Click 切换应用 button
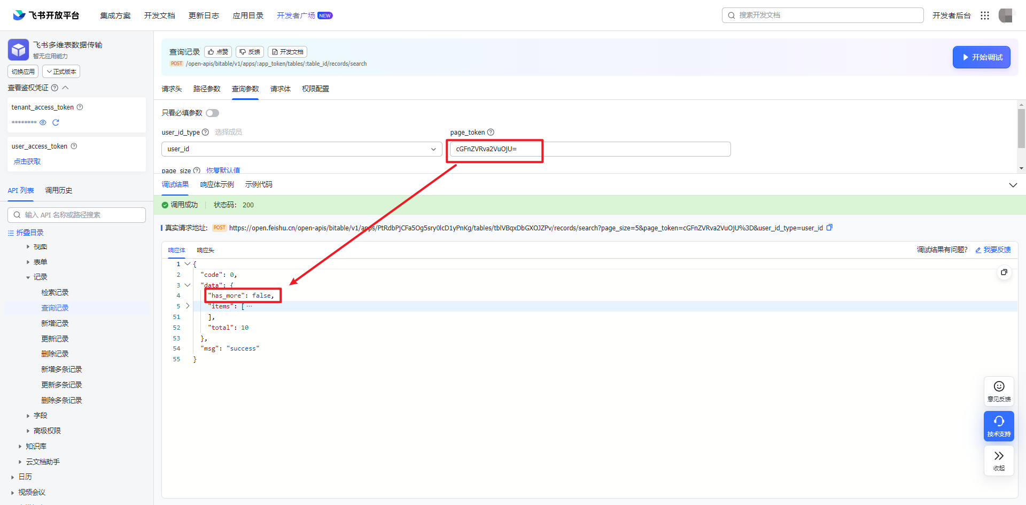 point(23,72)
